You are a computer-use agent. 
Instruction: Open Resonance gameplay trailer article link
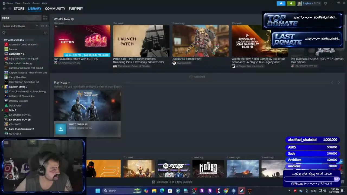tap(258, 60)
